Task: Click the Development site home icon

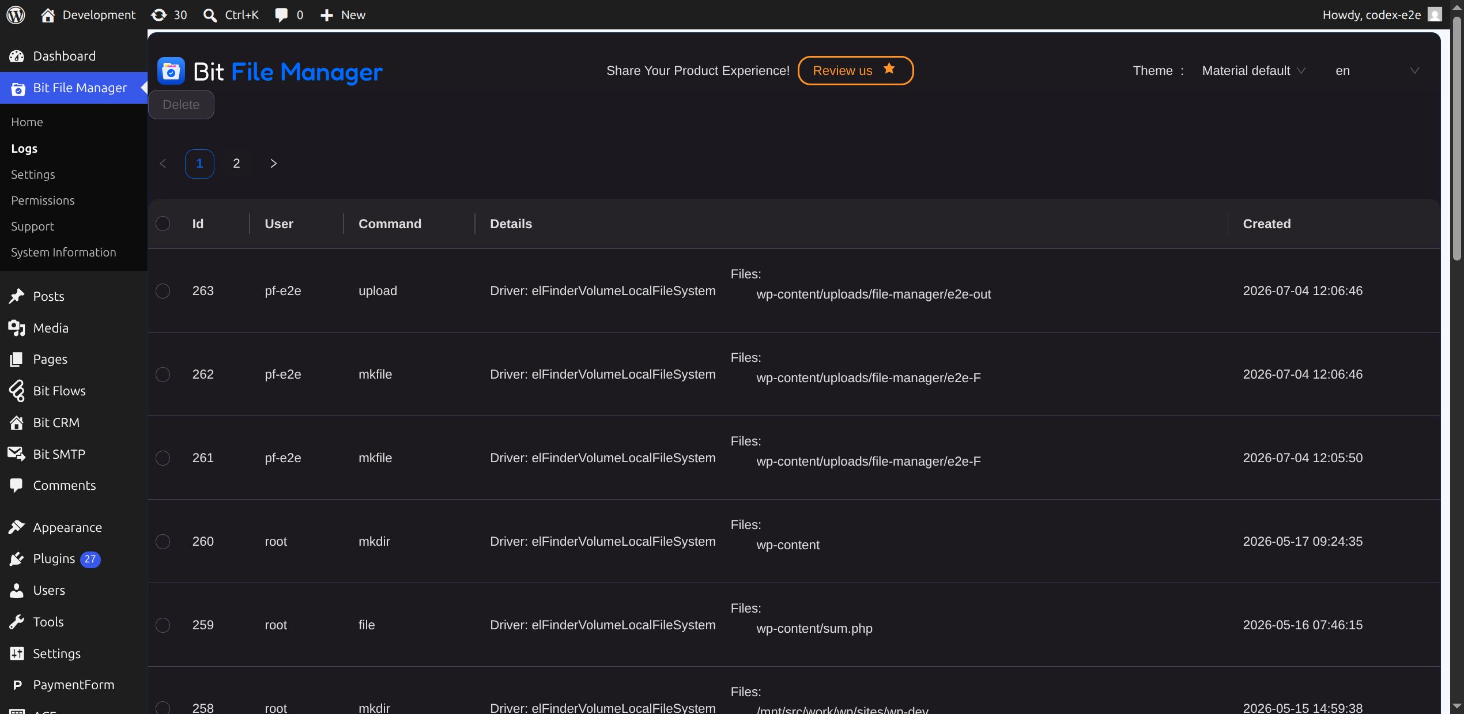Action: pos(48,15)
